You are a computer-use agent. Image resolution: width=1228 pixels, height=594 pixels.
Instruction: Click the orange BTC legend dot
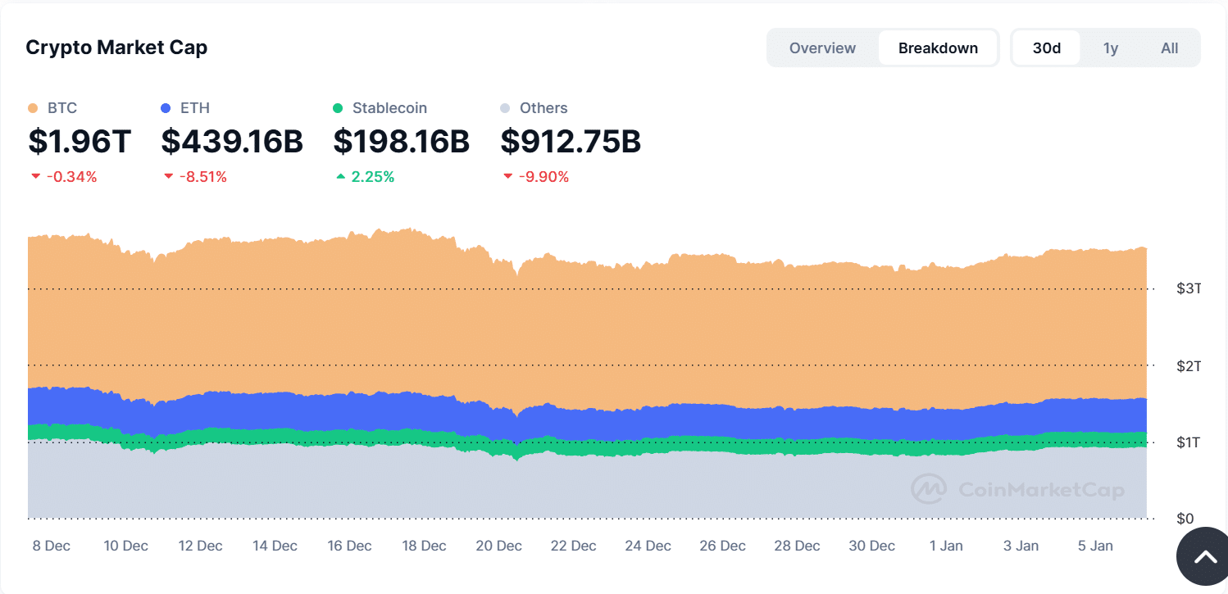click(x=33, y=107)
